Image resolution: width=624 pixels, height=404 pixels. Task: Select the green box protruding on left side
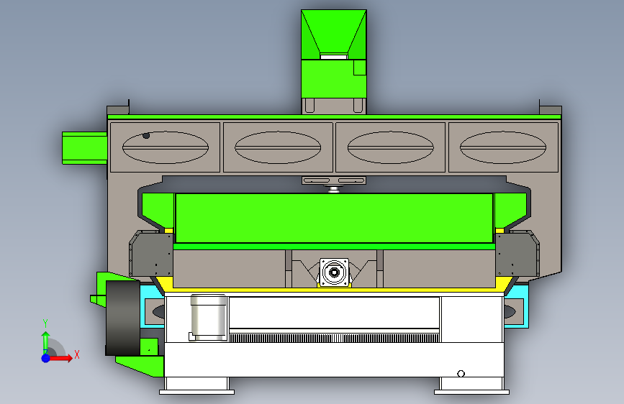coord(85,148)
